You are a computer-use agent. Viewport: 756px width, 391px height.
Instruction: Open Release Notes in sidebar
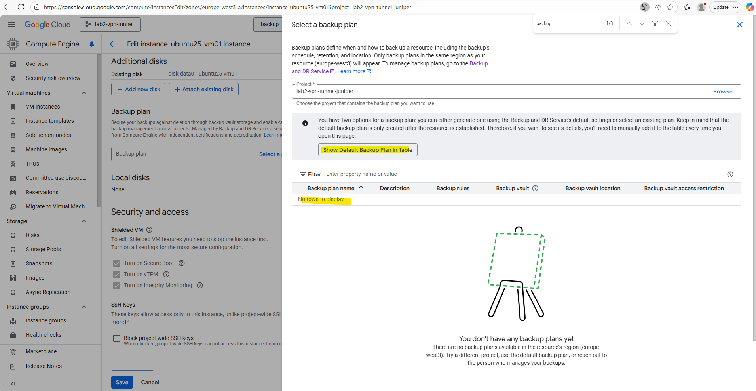pos(44,366)
